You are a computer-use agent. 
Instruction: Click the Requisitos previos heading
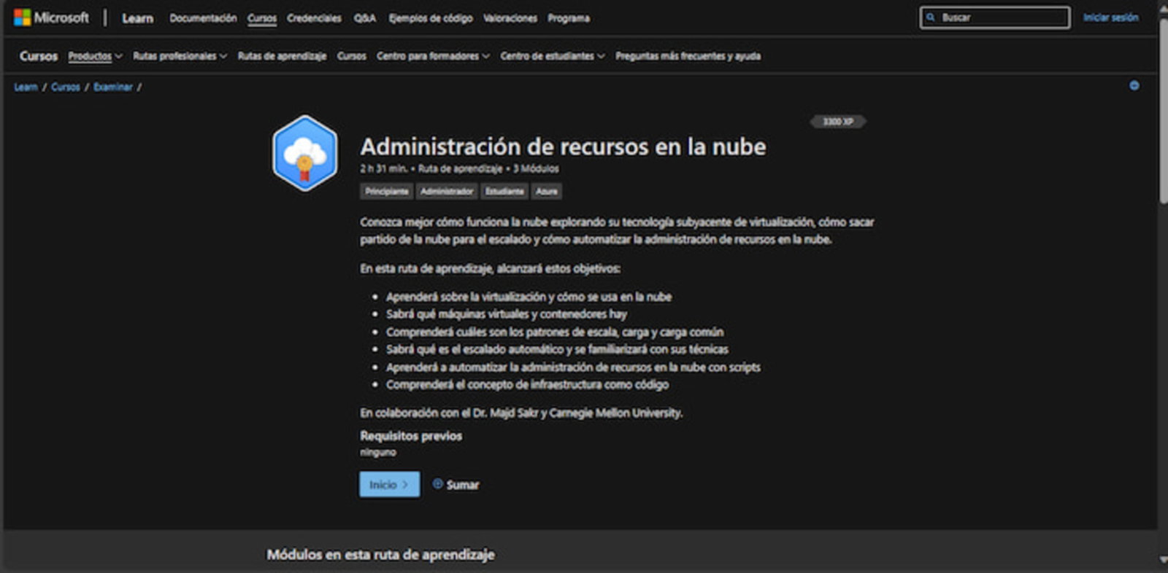[411, 436]
